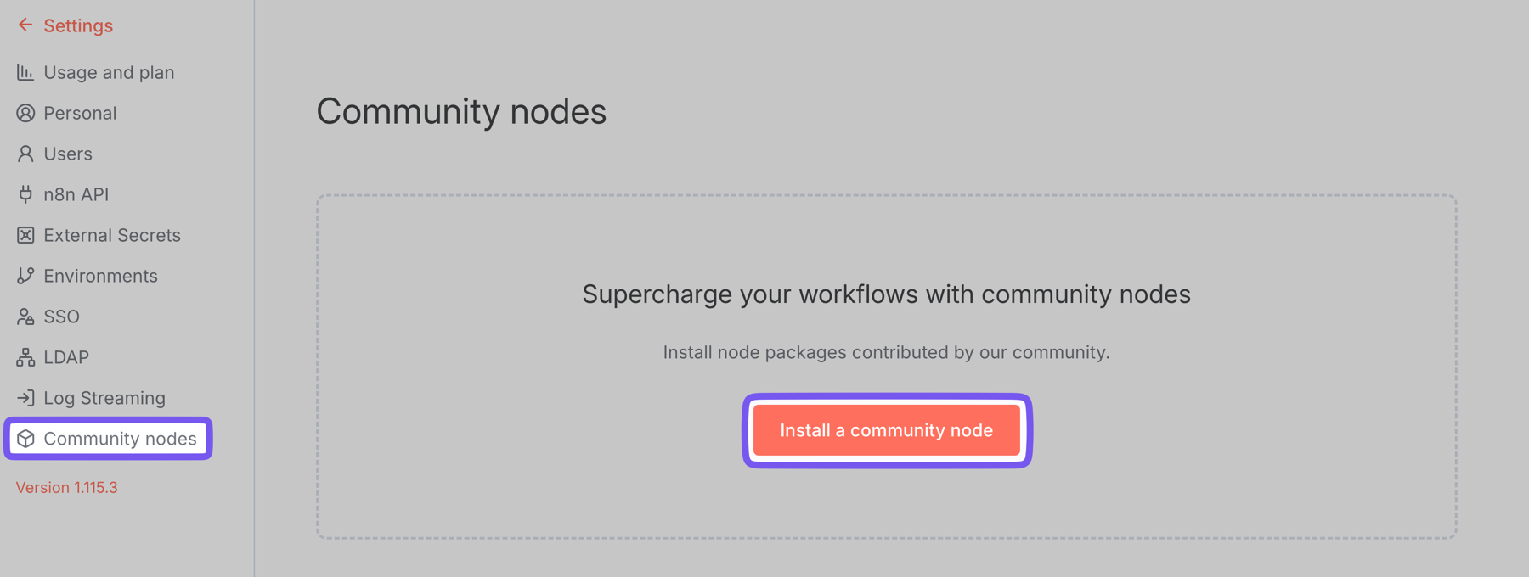
Task: Navigate to Log Streaming settings
Action: [104, 399]
